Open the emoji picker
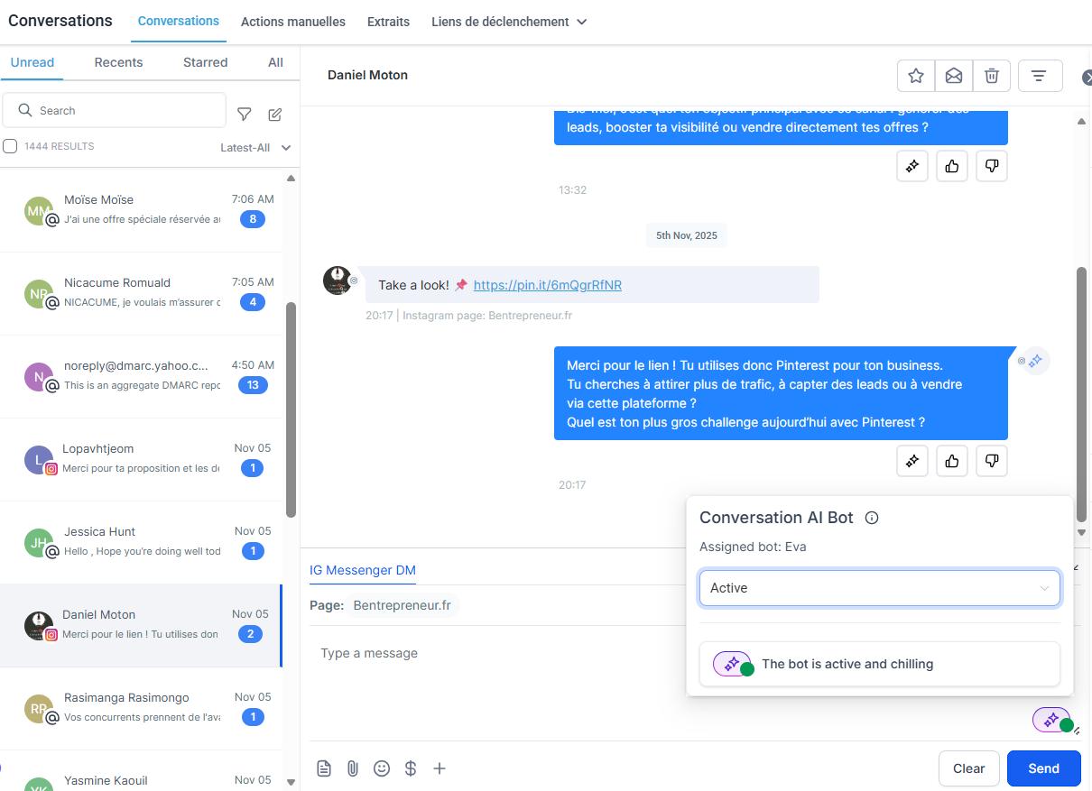 [382, 768]
